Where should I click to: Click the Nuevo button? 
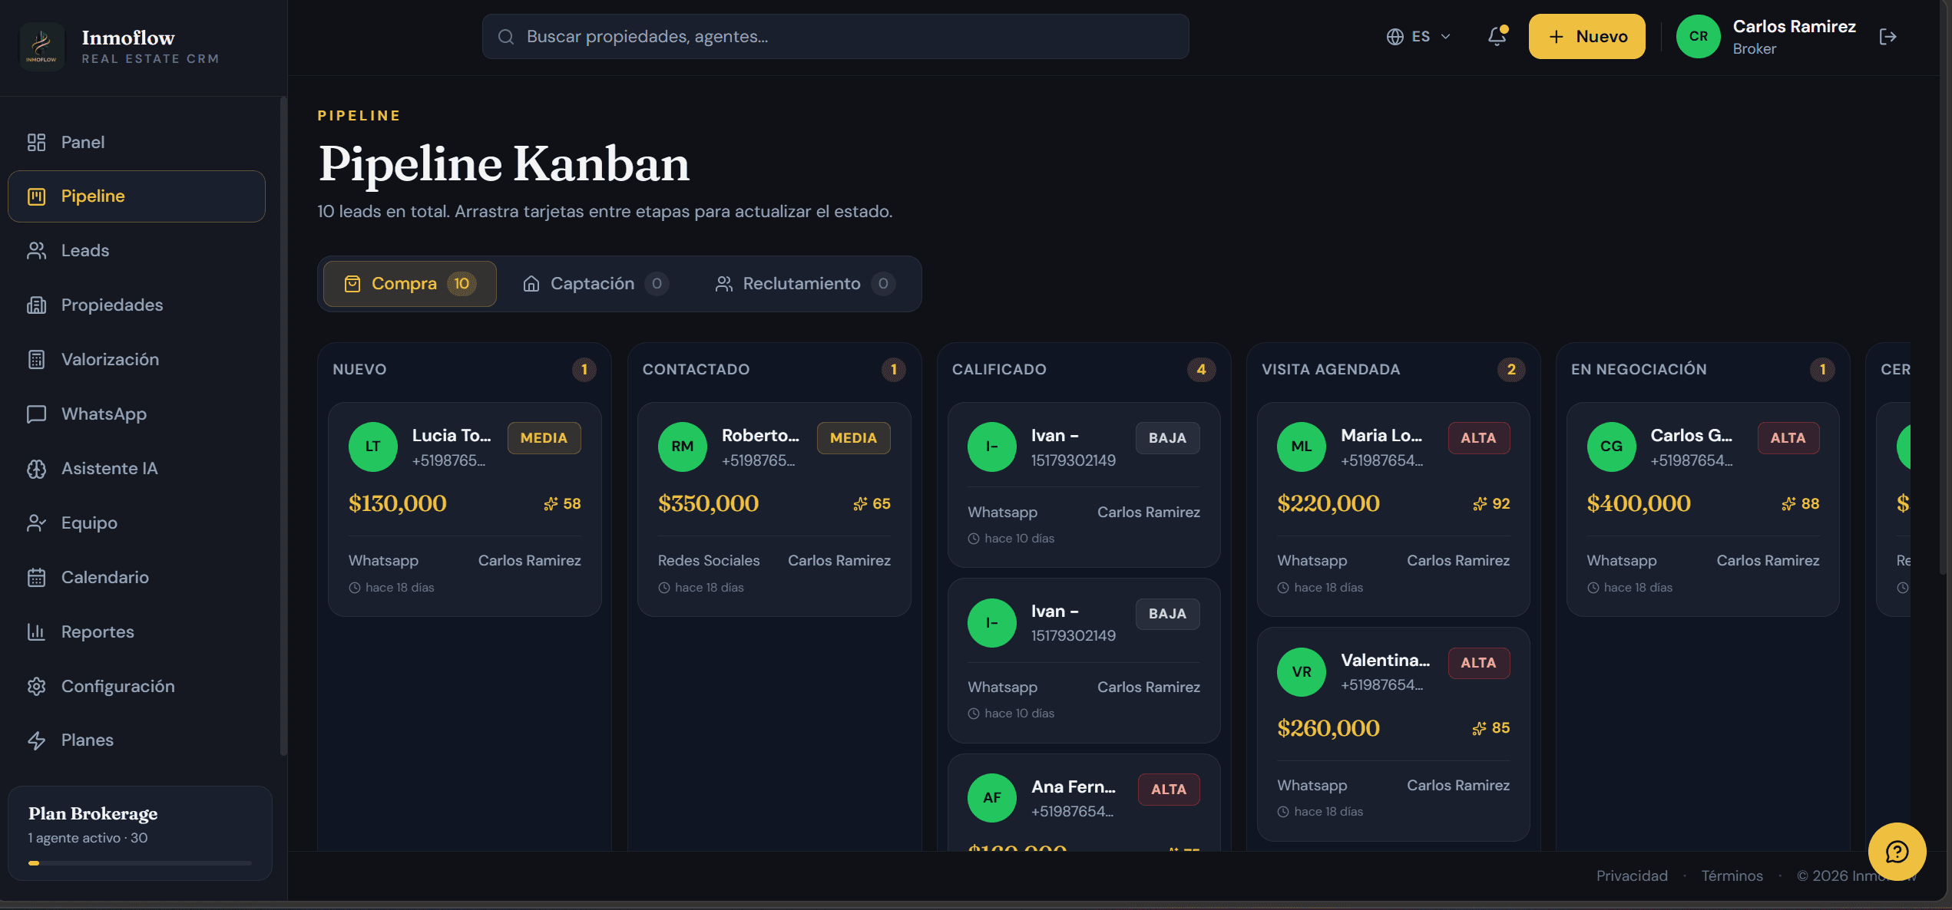(x=1586, y=36)
